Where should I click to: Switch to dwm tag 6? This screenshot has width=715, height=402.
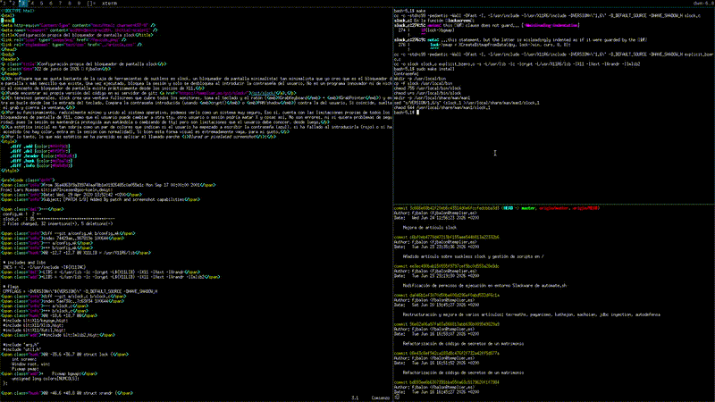pyautogui.click(x=51, y=3)
